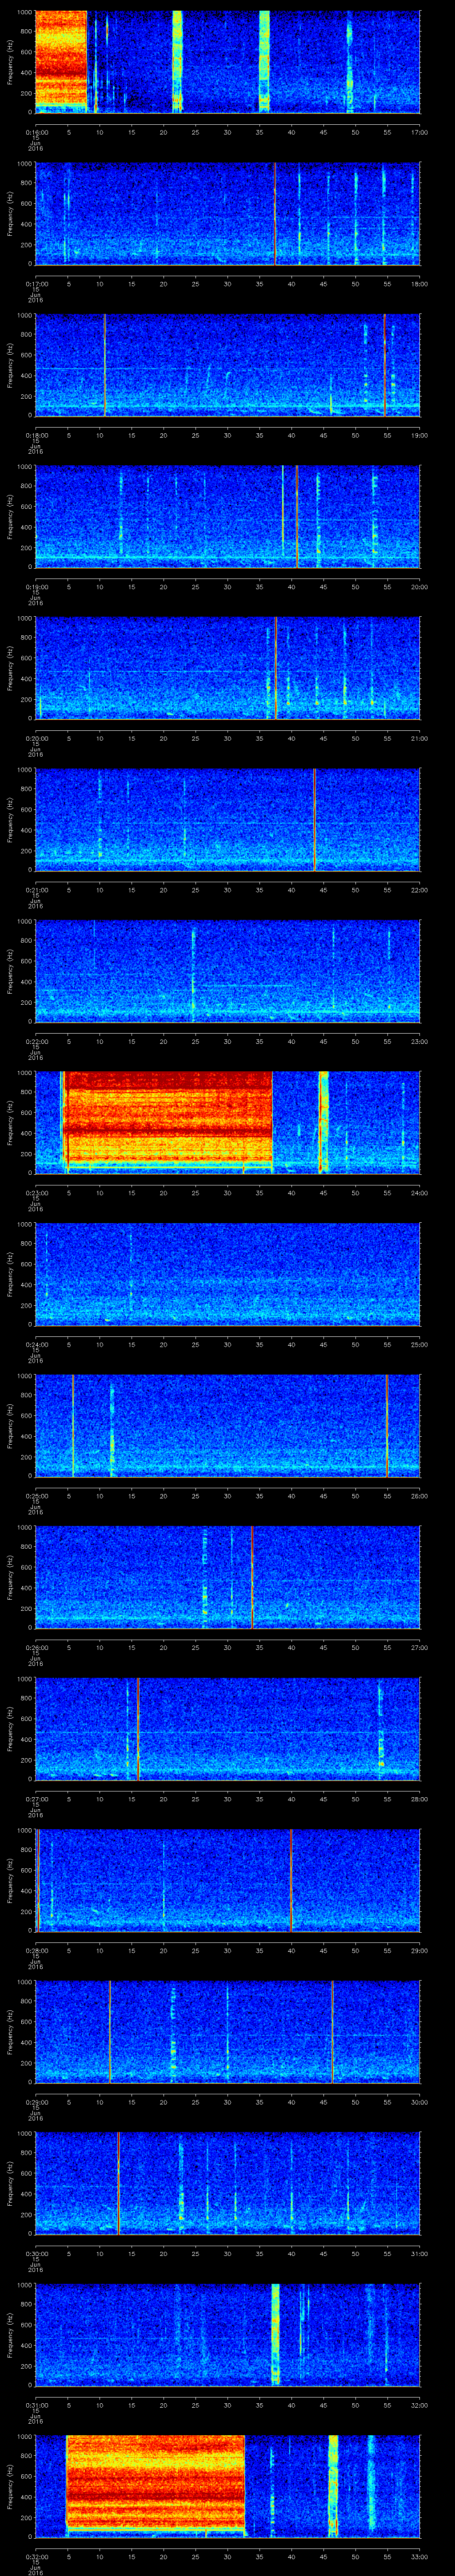Click the red vertical line in the 0:30:00 spectrogram

tap(118, 2185)
